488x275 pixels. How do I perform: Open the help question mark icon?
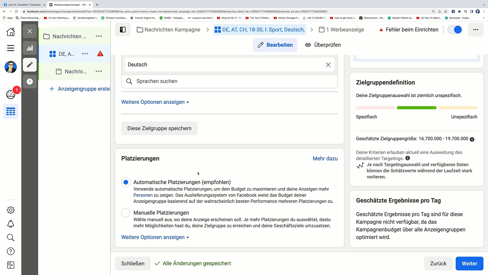coord(11,251)
